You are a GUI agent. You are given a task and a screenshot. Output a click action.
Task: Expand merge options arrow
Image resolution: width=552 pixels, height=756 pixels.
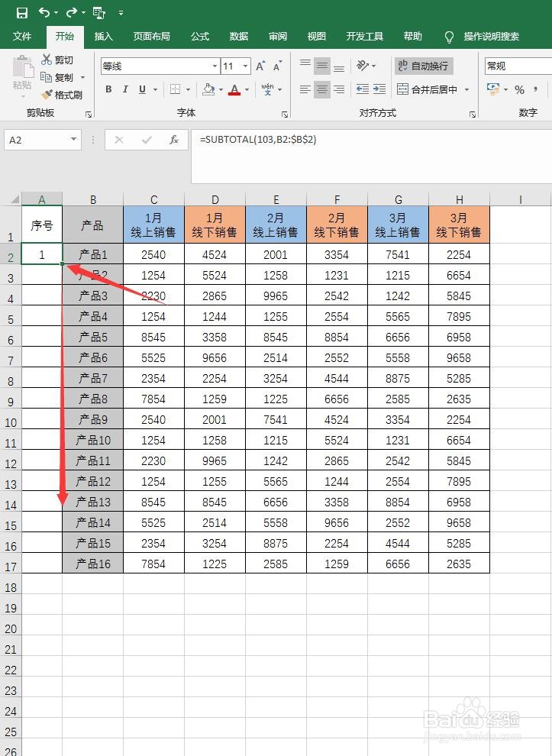click(466, 89)
